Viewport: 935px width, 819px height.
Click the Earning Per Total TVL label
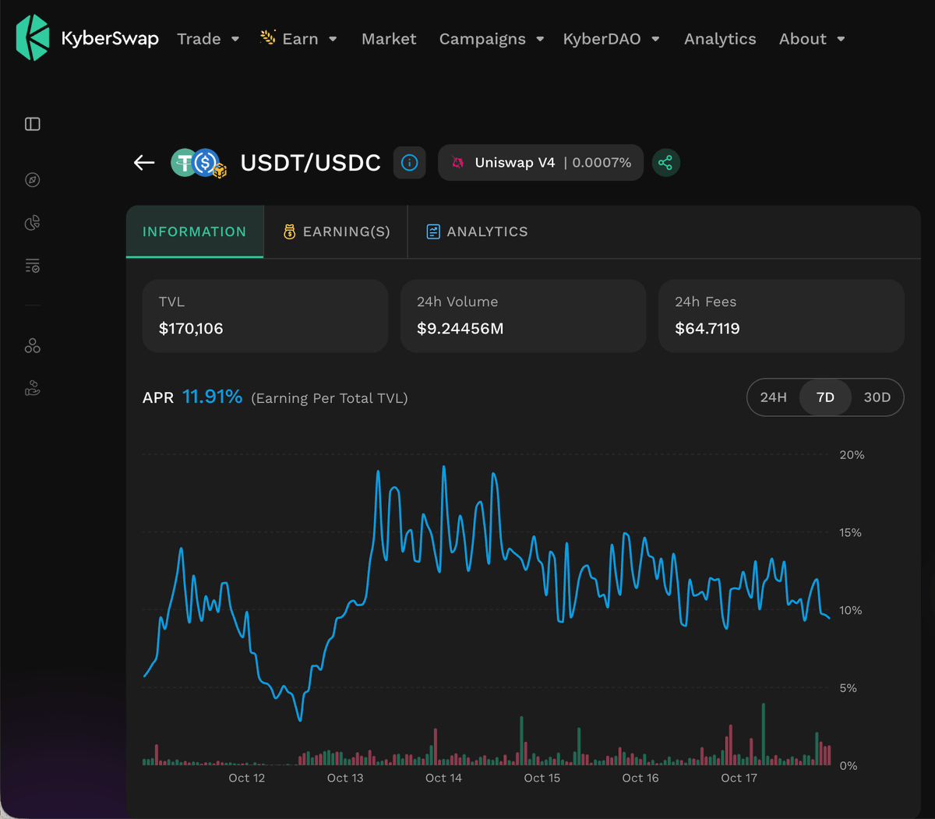[x=330, y=398]
